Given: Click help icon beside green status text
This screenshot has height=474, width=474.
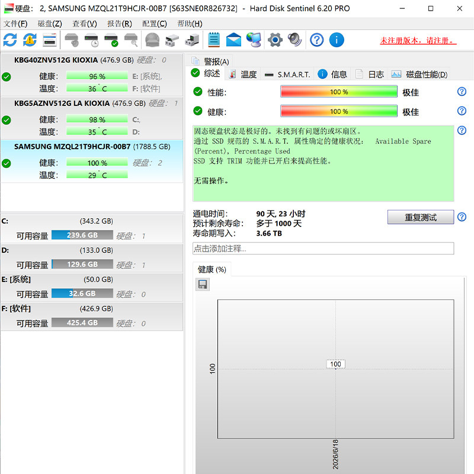Looking at the screenshot, I should coord(462,130).
